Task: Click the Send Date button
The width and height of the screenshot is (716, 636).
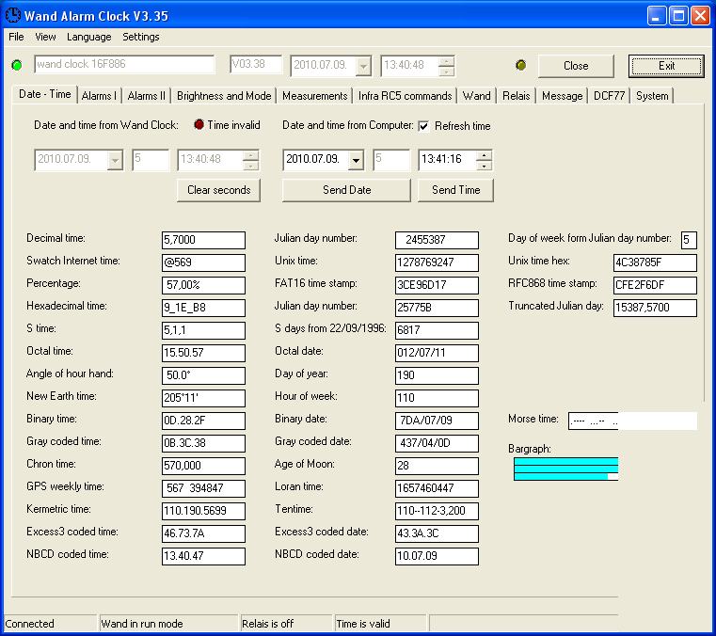Action: click(346, 190)
